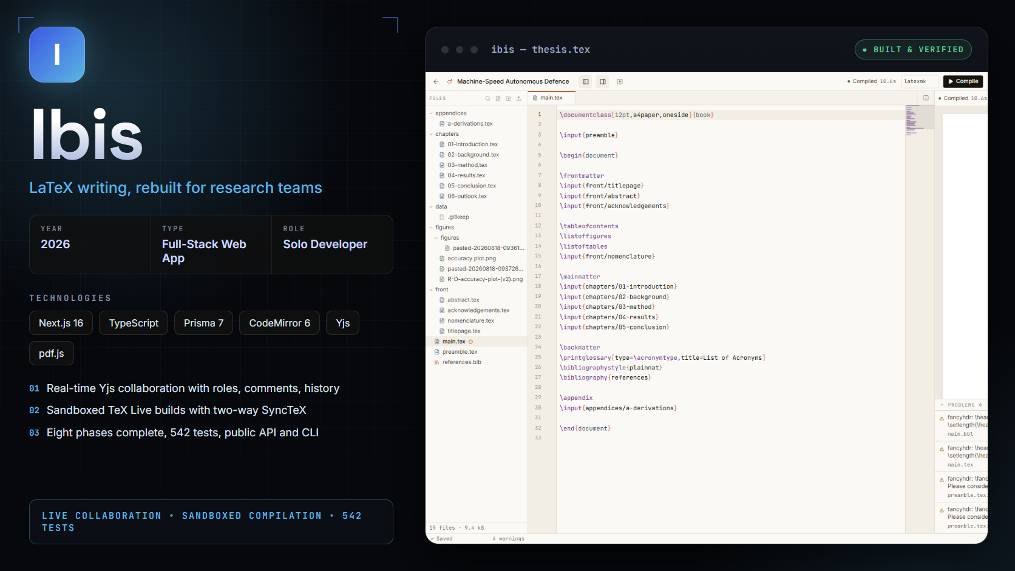The width and height of the screenshot is (1015, 571).
Task: Open references.bib bibliography file
Action: (x=477, y=362)
